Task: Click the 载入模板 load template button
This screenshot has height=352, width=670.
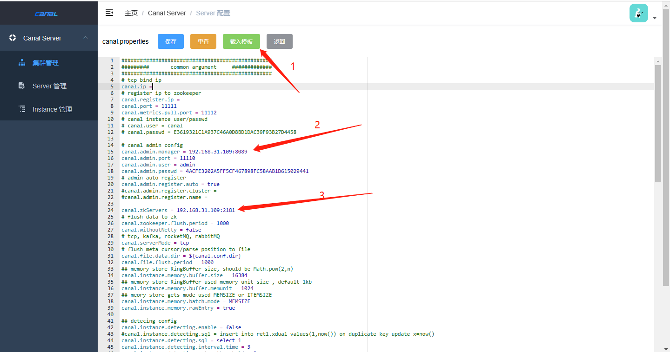Action: pos(241,41)
